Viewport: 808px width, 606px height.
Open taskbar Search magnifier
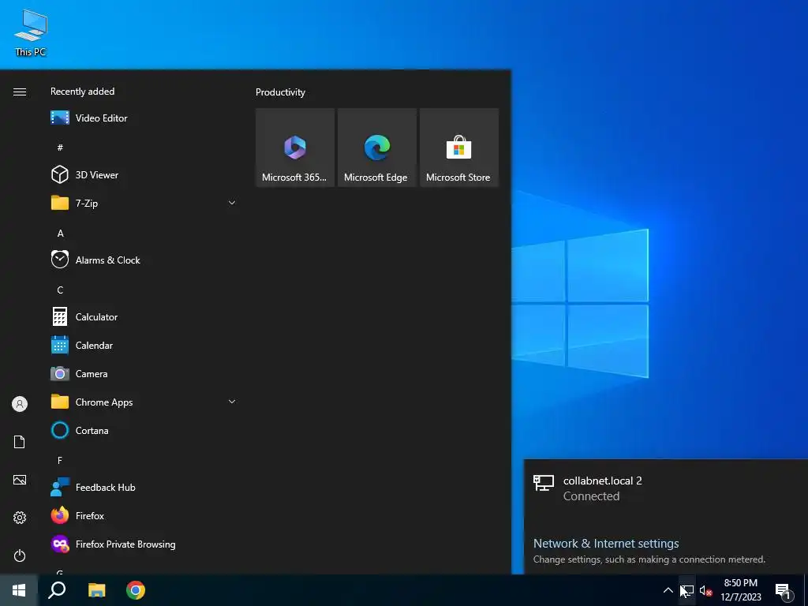(57, 590)
